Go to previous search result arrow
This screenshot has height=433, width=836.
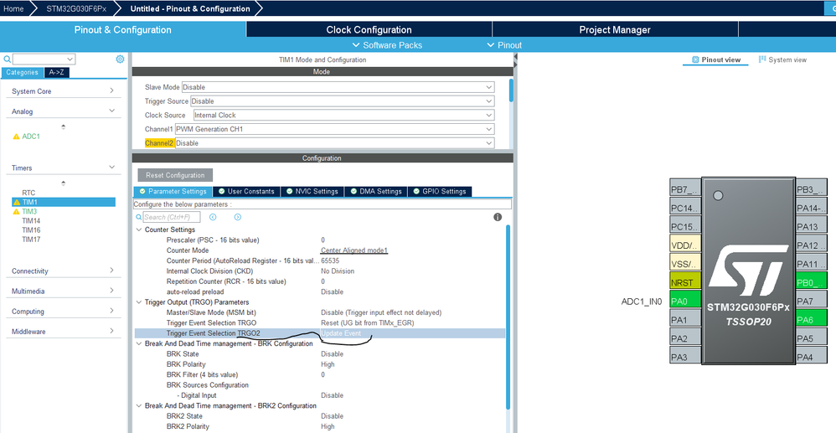click(213, 217)
